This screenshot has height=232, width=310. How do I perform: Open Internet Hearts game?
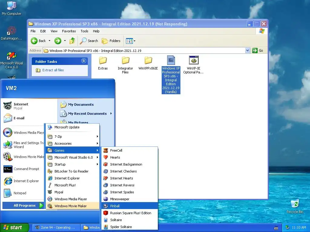[130, 178]
